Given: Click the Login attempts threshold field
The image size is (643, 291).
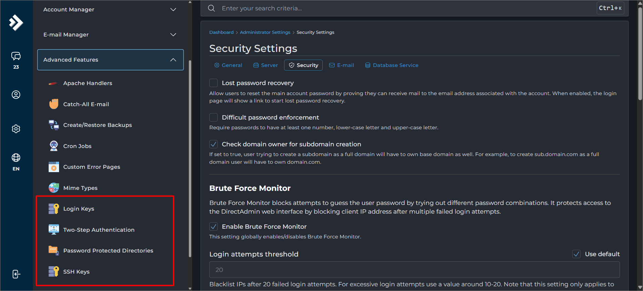Looking at the screenshot, I should click(x=414, y=270).
